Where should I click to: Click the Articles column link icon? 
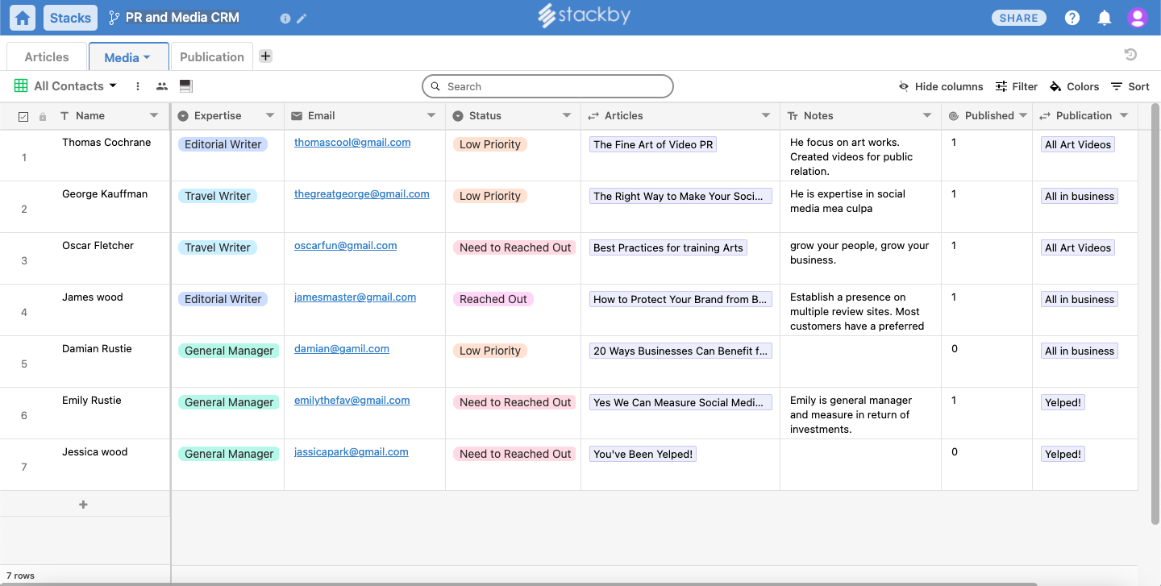(x=593, y=116)
